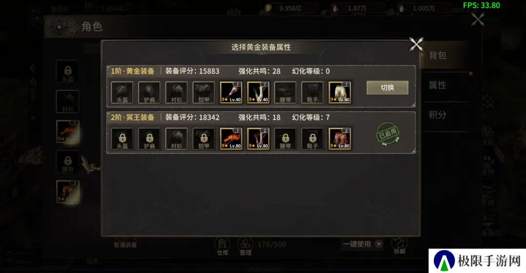The width and height of the screenshot is (526, 273).
Task: Expand the 一键使用 dropdown arrow
Action: [x=379, y=244]
